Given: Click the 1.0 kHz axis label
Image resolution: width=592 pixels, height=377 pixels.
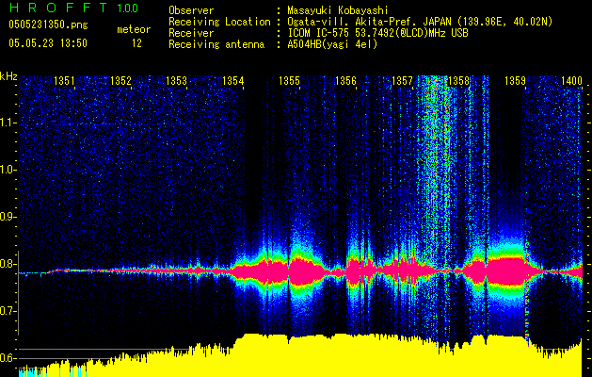Looking at the screenshot, I should point(8,170).
